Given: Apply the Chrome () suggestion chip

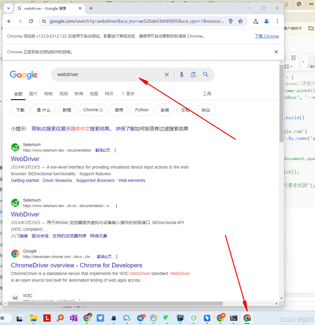Looking at the screenshot, I should coord(93,110).
